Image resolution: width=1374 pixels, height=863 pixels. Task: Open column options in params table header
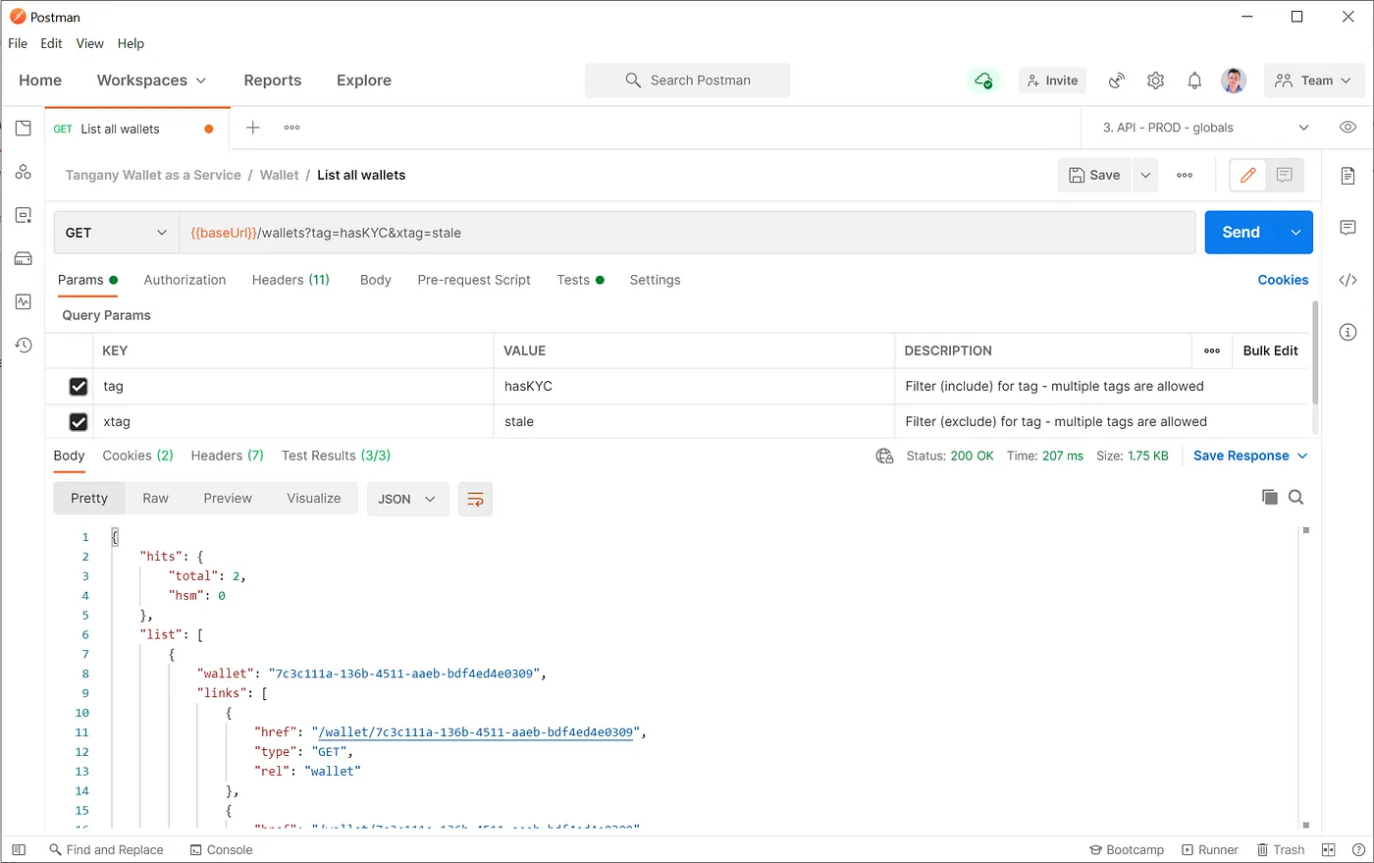point(1212,351)
